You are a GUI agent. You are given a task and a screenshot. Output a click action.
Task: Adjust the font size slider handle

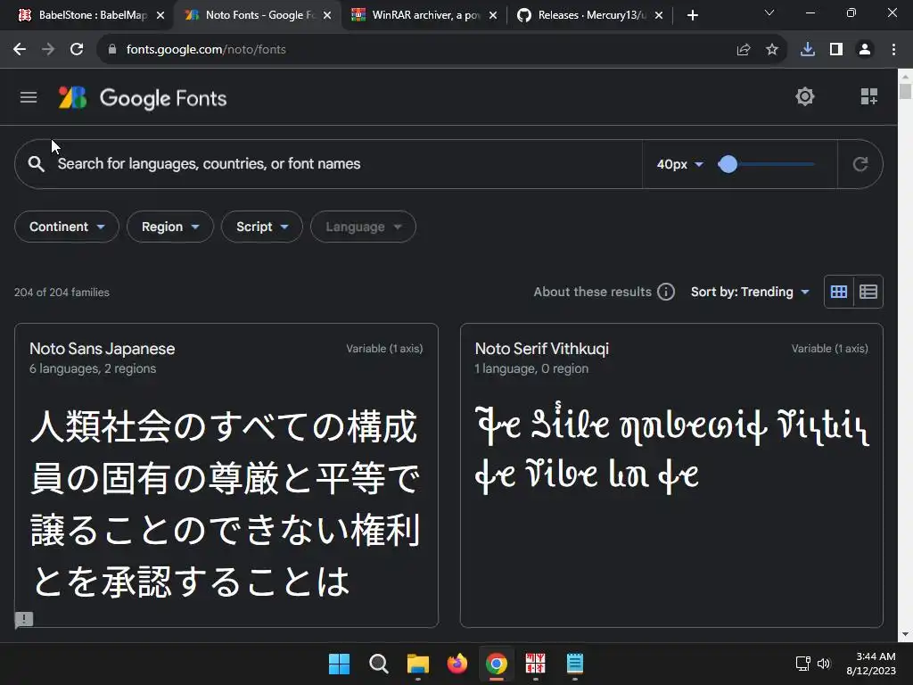coord(728,164)
